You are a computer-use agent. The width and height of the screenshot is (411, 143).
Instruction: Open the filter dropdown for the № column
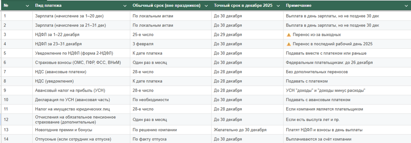click(x=28, y=6)
